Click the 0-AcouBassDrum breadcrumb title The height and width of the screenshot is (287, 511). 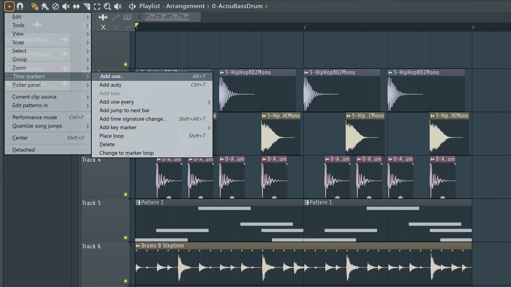coord(237,6)
